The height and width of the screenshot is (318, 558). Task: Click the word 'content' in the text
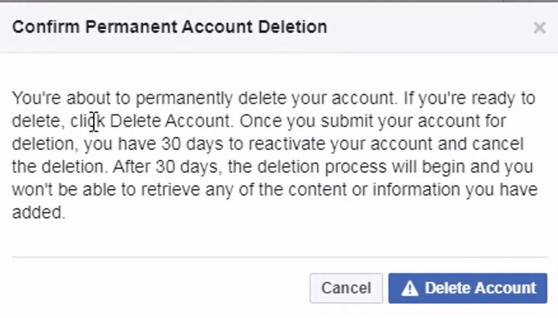click(318, 189)
